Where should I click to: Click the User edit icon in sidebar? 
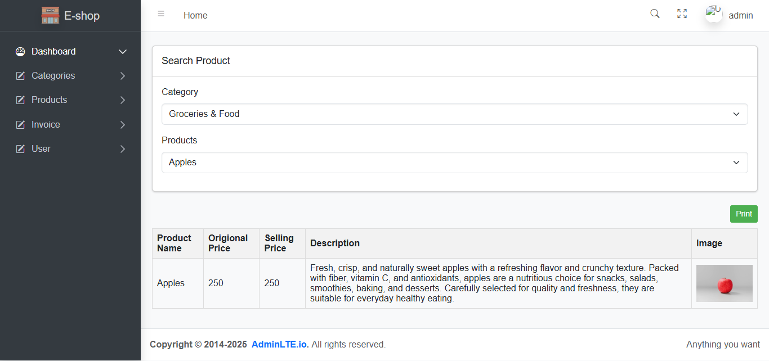tap(21, 149)
